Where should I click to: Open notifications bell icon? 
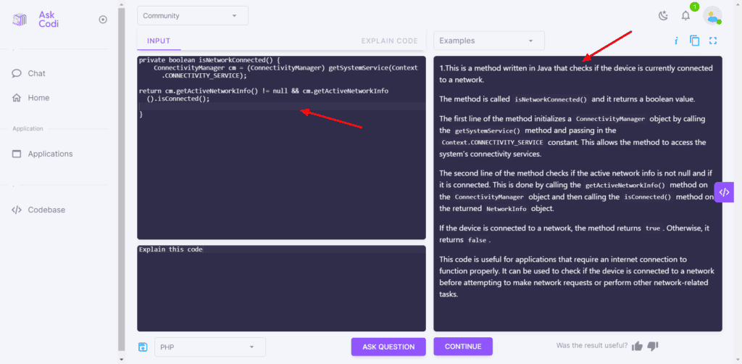[x=685, y=16]
